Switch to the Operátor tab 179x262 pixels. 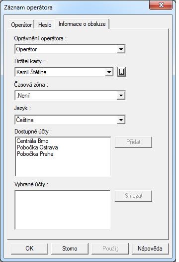pyautogui.click(x=21, y=25)
